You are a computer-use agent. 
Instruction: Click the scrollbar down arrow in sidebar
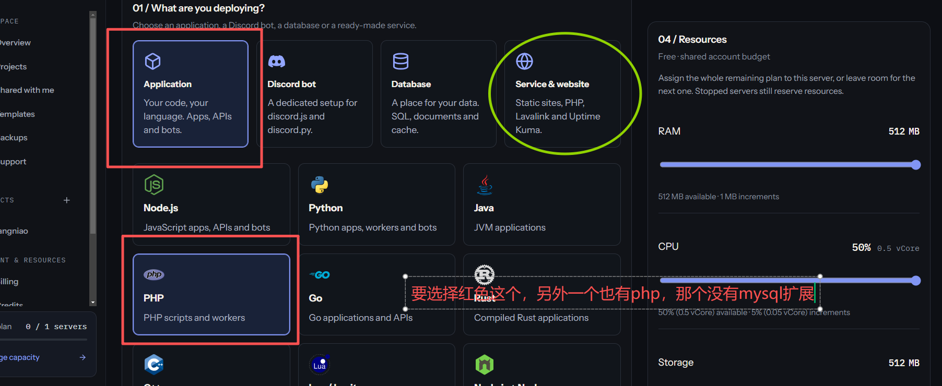coord(93,302)
